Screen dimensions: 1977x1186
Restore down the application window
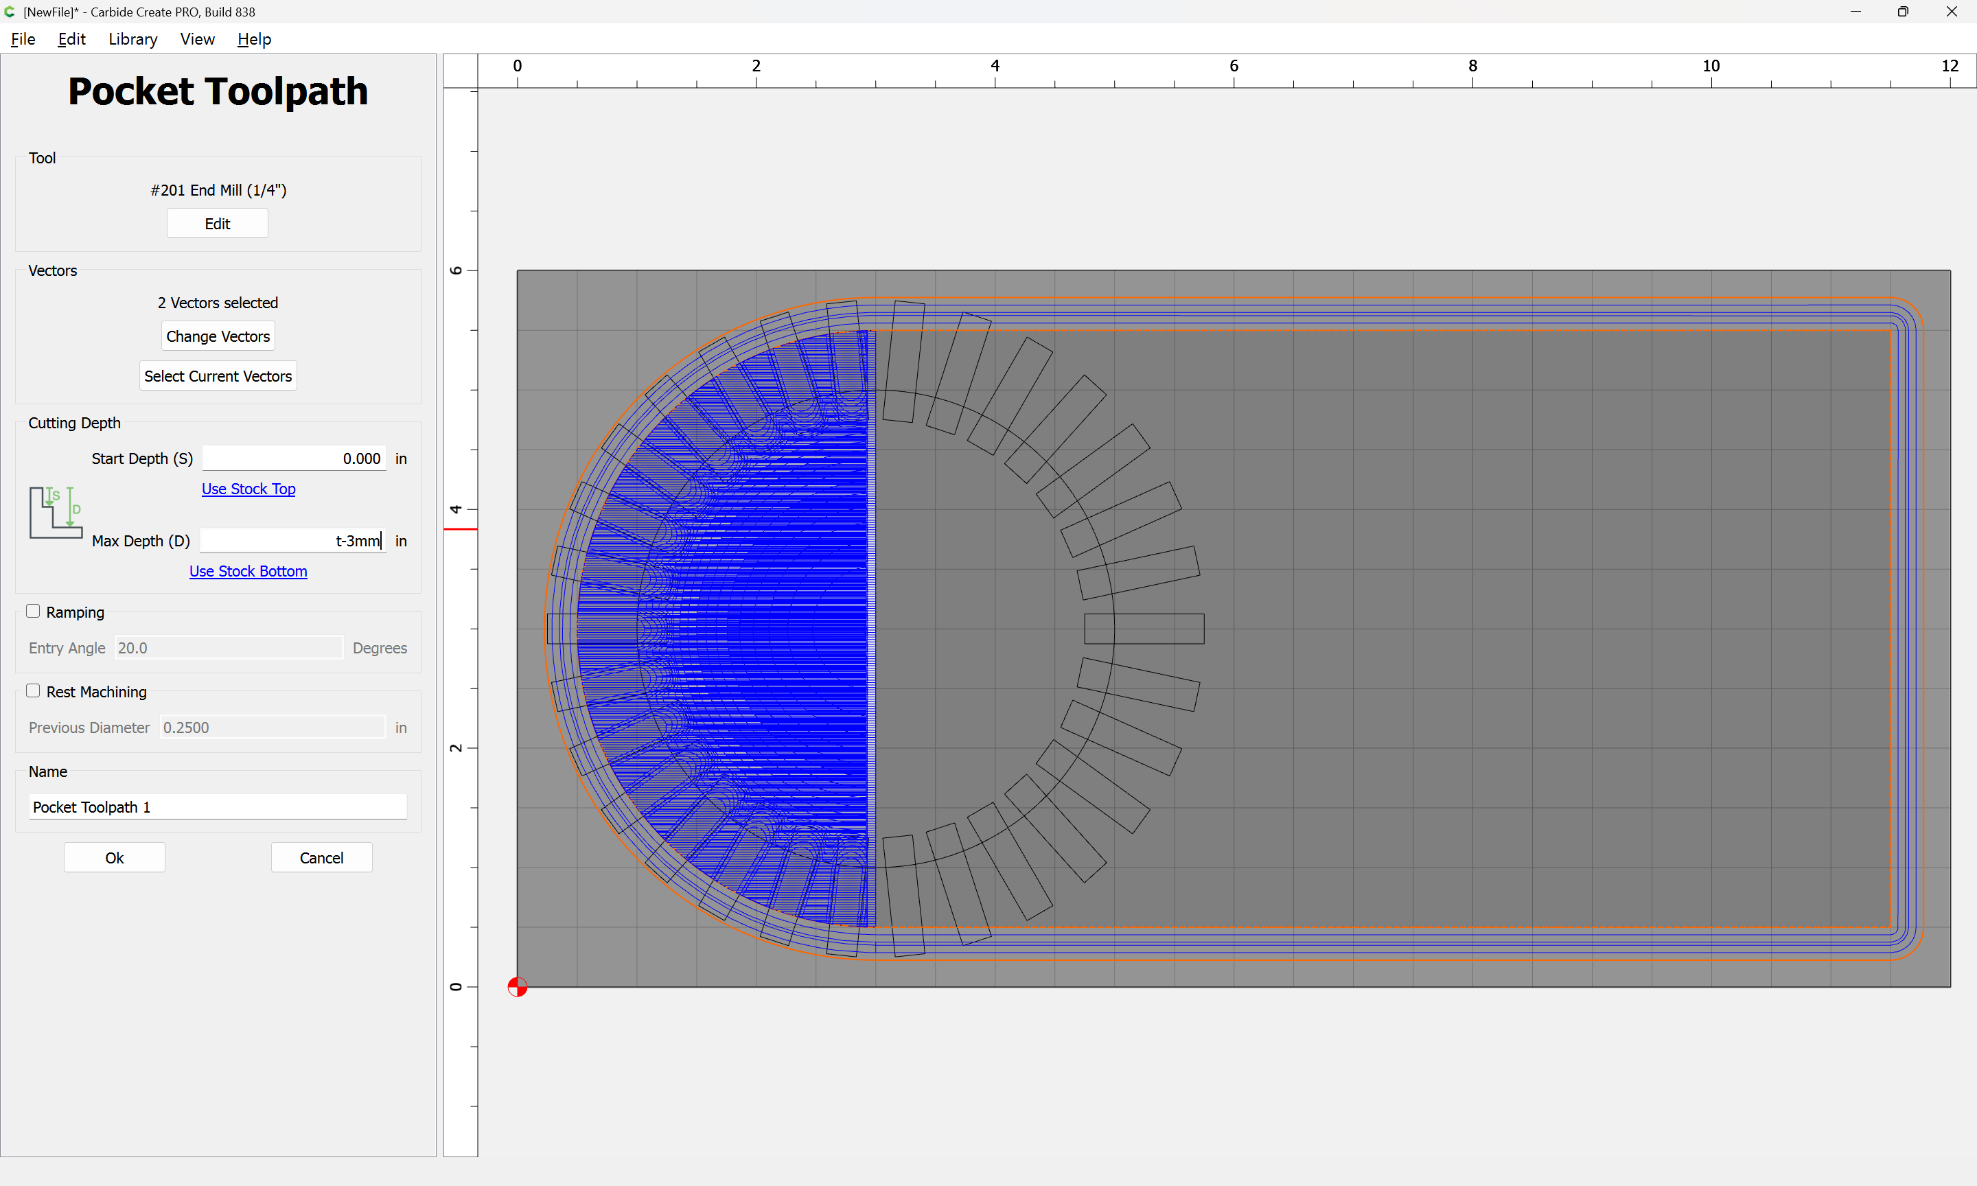pos(1903,12)
